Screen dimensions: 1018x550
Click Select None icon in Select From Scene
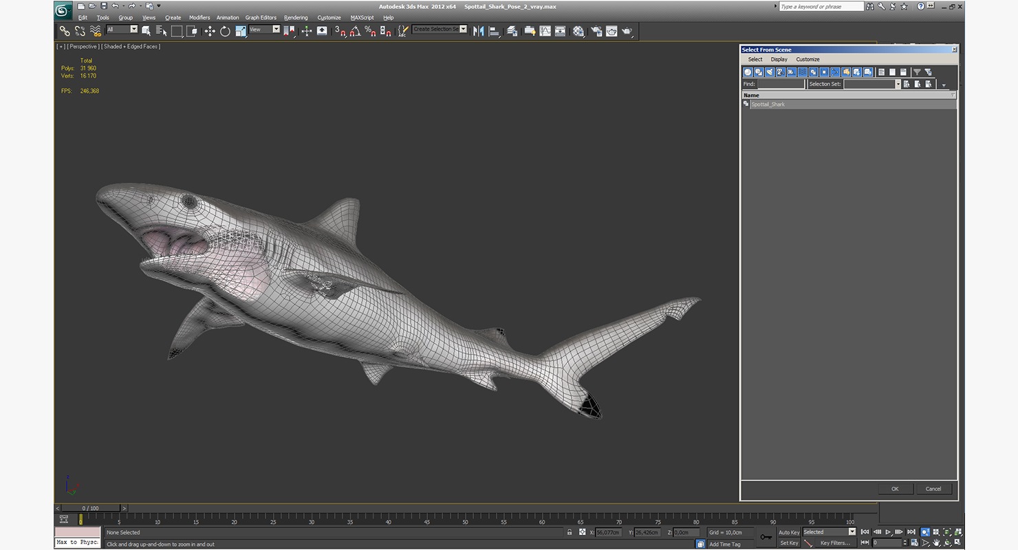coord(892,72)
